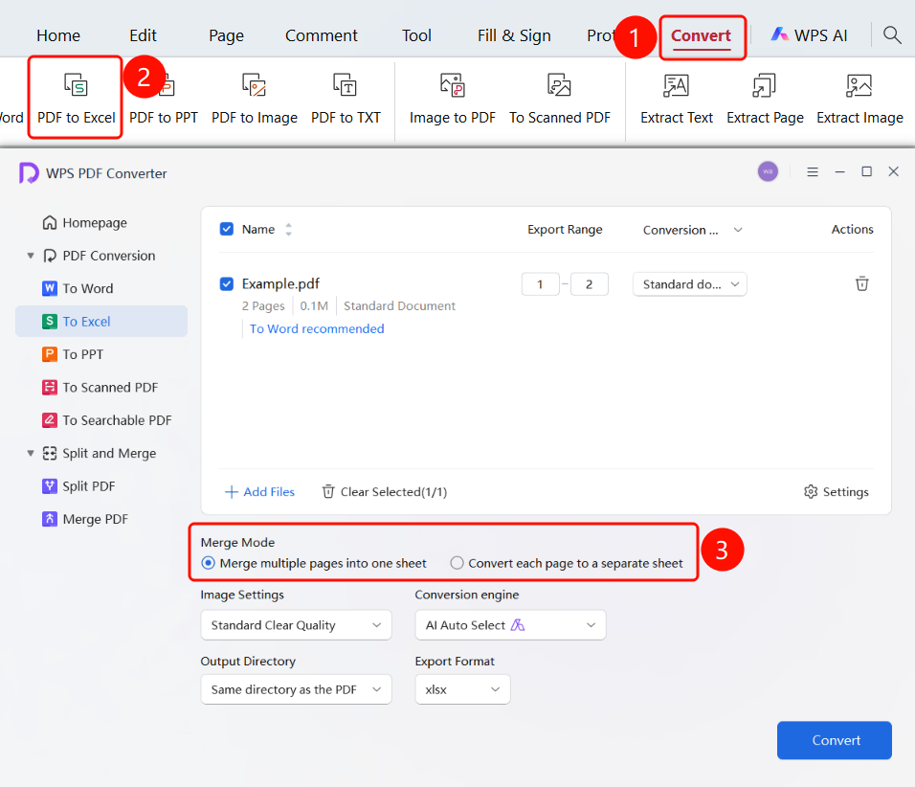This screenshot has height=787, width=915.
Task: Click the export range end page field
Action: 590,284
